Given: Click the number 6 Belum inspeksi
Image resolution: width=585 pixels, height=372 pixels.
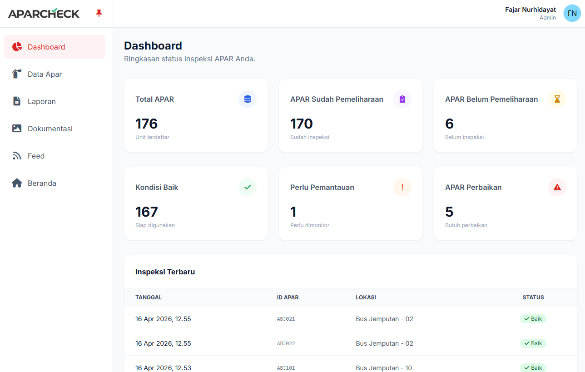Looking at the screenshot, I should point(450,124).
